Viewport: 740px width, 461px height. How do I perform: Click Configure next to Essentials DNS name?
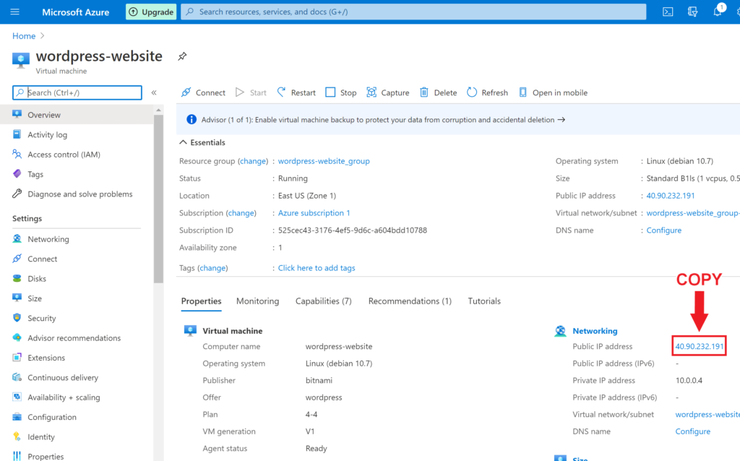coord(664,231)
